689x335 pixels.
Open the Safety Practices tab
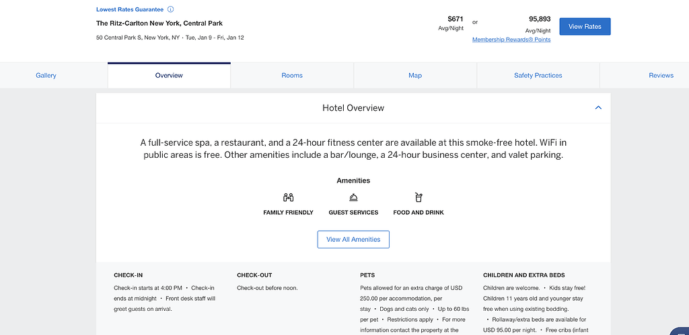[x=538, y=75]
